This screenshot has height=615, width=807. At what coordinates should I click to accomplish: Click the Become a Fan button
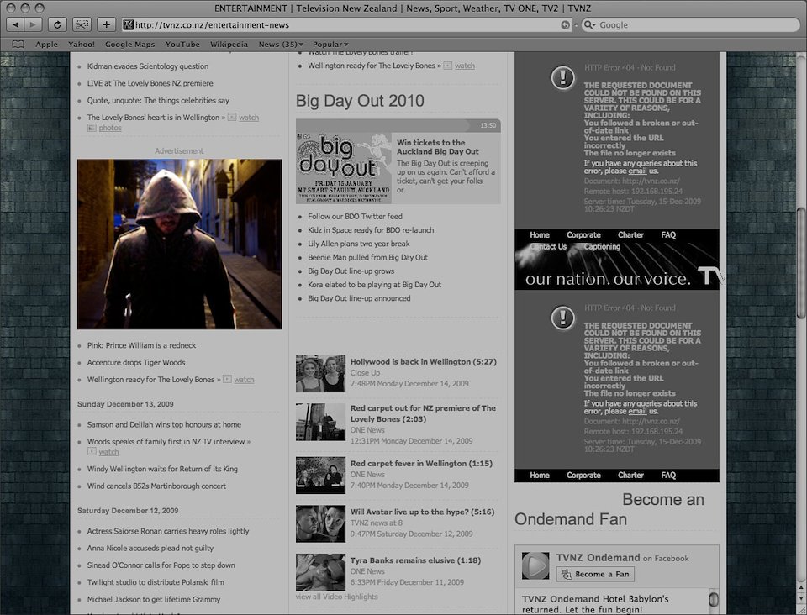[x=595, y=574]
